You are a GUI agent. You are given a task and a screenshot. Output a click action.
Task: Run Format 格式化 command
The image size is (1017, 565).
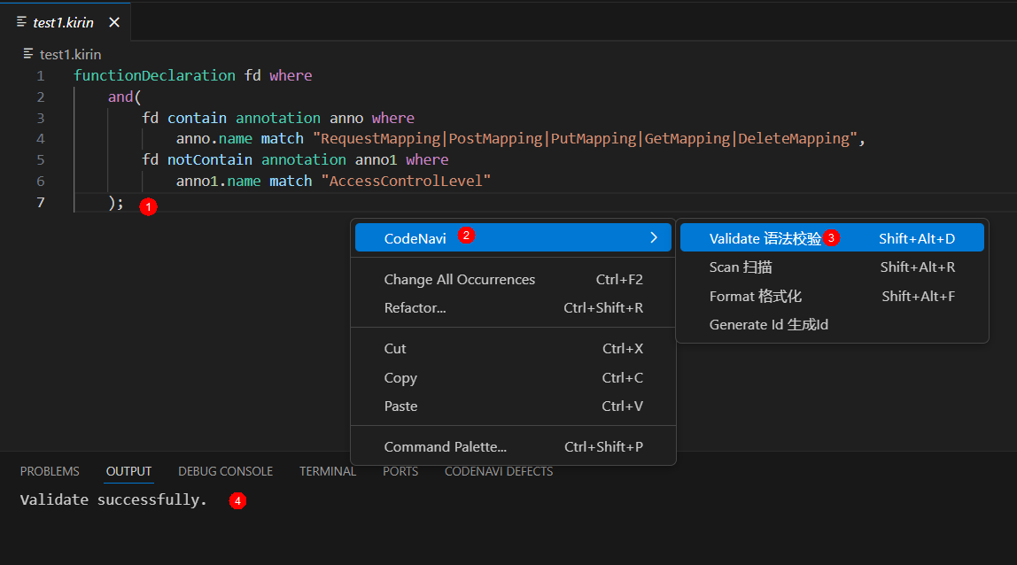click(755, 296)
